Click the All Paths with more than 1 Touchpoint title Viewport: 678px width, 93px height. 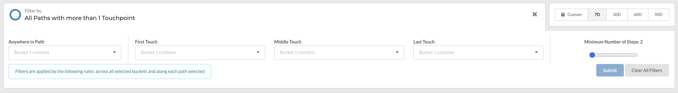80,18
